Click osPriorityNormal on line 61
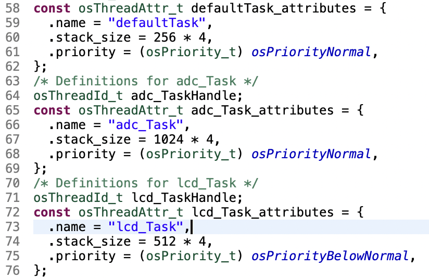The height and width of the screenshot is (280, 429). pyautogui.click(x=311, y=52)
